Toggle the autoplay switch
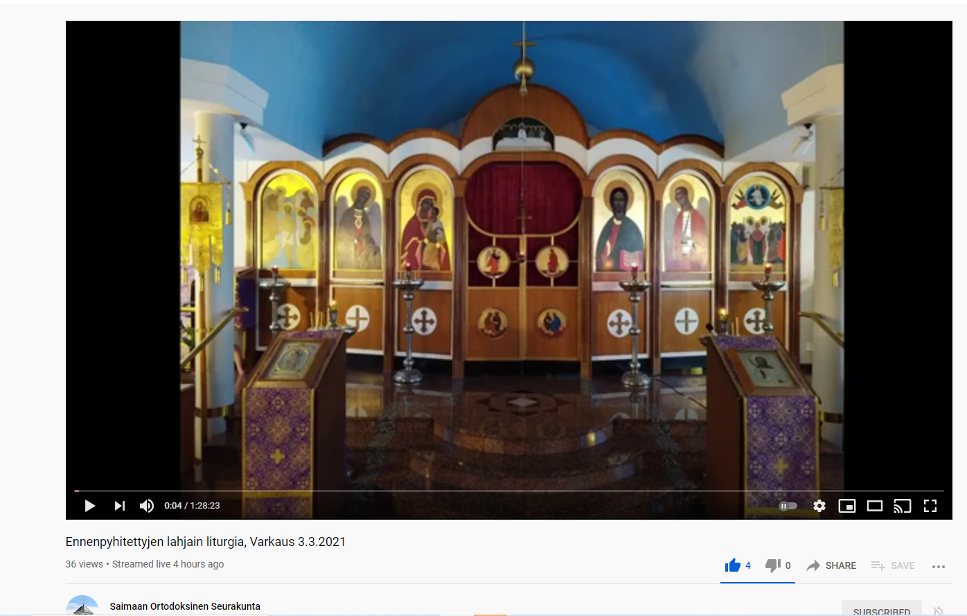Screen dimensions: 967x616 click(x=788, y=506)
